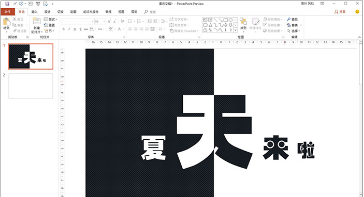Open the font name dropdown

(92, 21)
